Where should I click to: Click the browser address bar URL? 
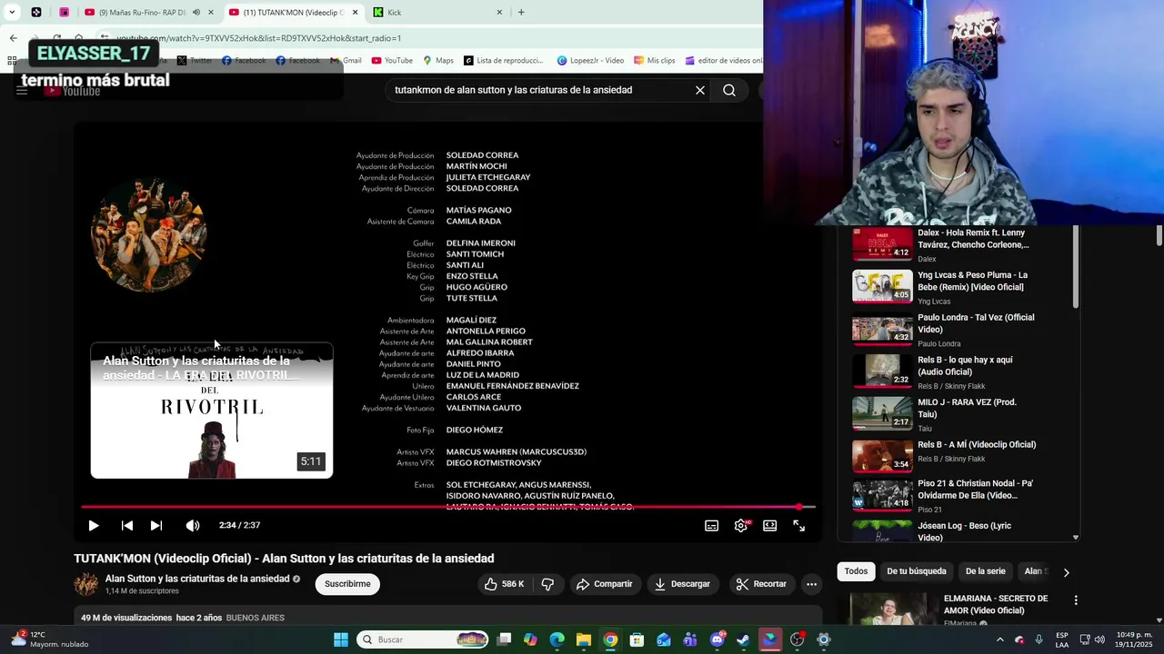[x=258, y=38]
